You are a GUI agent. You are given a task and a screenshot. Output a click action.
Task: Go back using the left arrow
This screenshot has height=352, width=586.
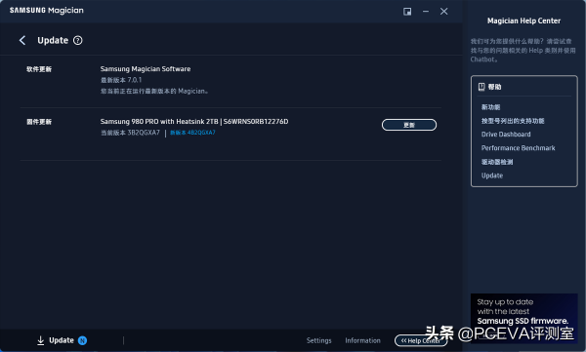click(22, 40)
